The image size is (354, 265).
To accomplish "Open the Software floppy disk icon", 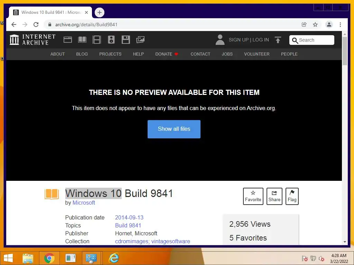I will click(126, 40).
